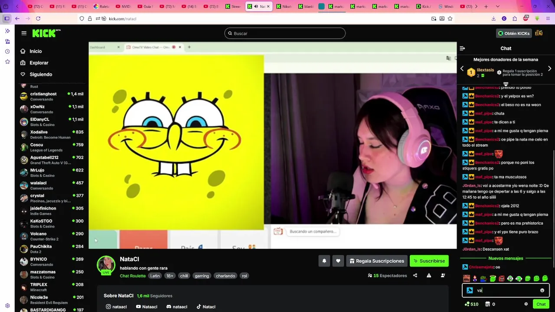Open the KICKs shop icon
Image resolution: width=555 pixels, height=312 pixels.
pos(487,304)
